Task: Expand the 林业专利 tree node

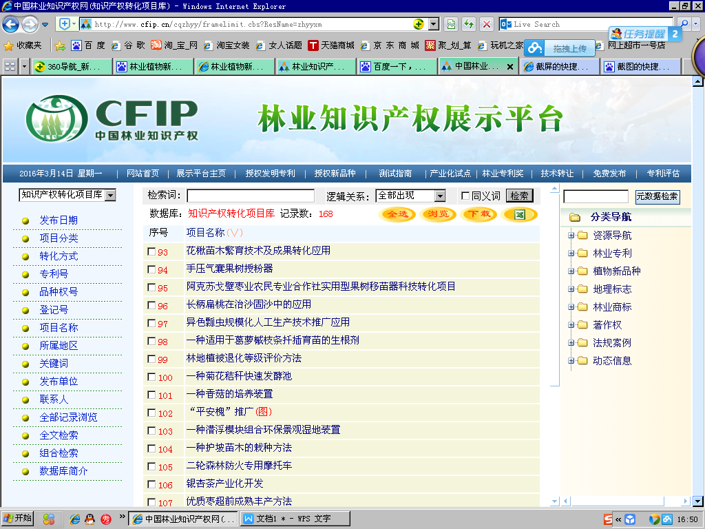Action: pyautogui.click(x=571, y=253)
